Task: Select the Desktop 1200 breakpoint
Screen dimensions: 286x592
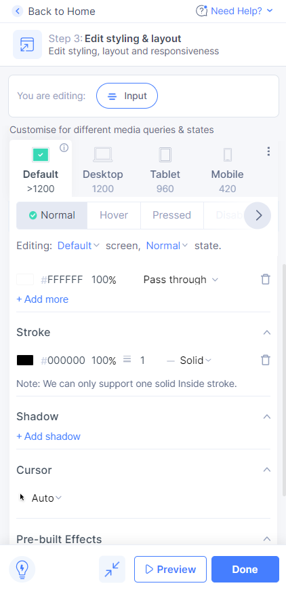Action: [x=103, y=170]
